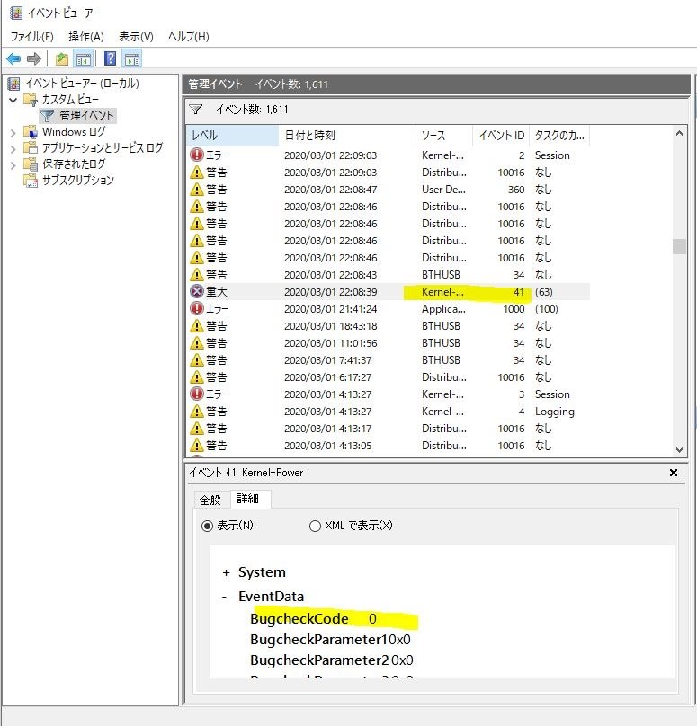Click the Windows ログ folder icon
This screenshot has height=726, width=697.
click(x=31, y=132)
